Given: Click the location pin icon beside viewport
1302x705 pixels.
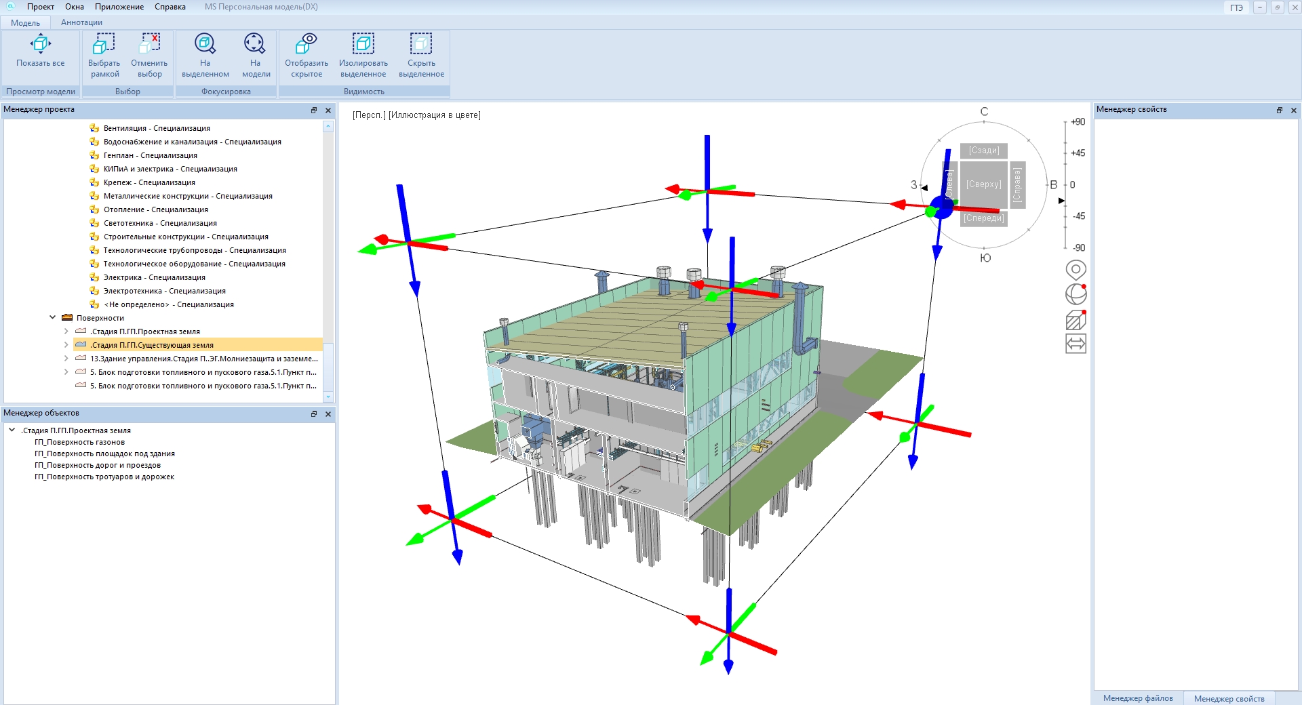Looking at the screenshot, I should click(x=1076, y=270).
